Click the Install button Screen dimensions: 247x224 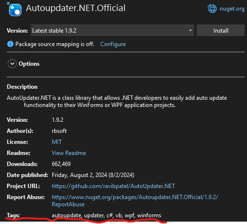click(221, 30)
